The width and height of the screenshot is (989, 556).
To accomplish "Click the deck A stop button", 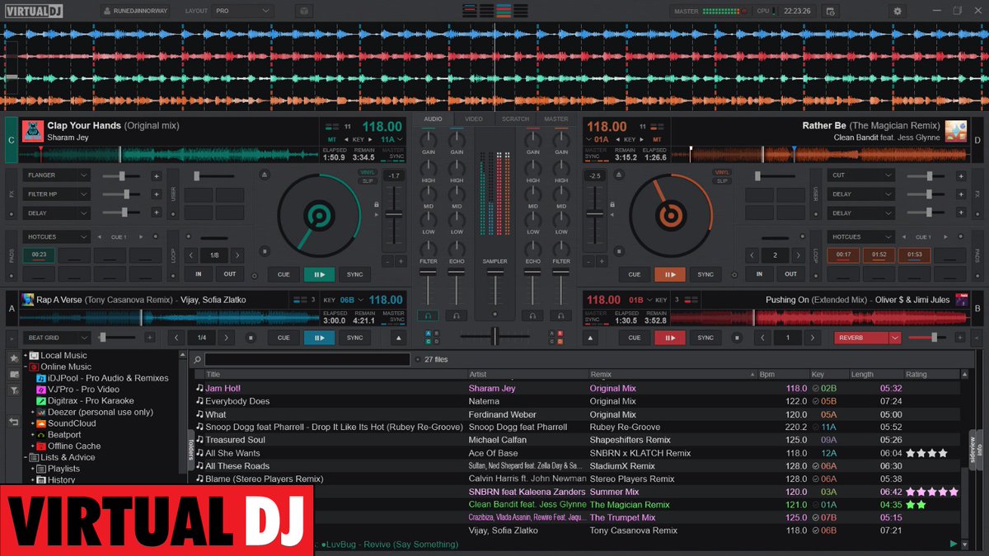I will (251, 338).
